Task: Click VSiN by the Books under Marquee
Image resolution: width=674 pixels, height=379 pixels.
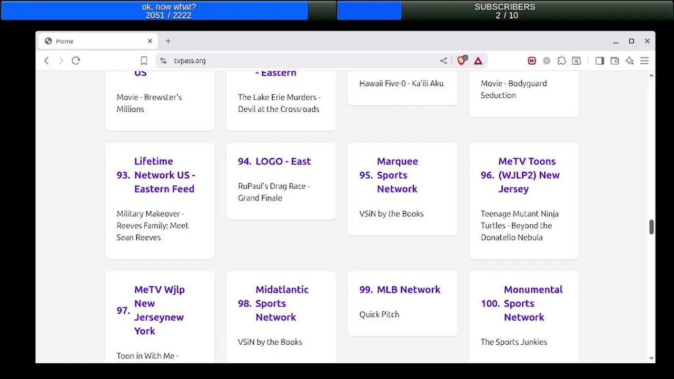Action: [x=391, y=214]
